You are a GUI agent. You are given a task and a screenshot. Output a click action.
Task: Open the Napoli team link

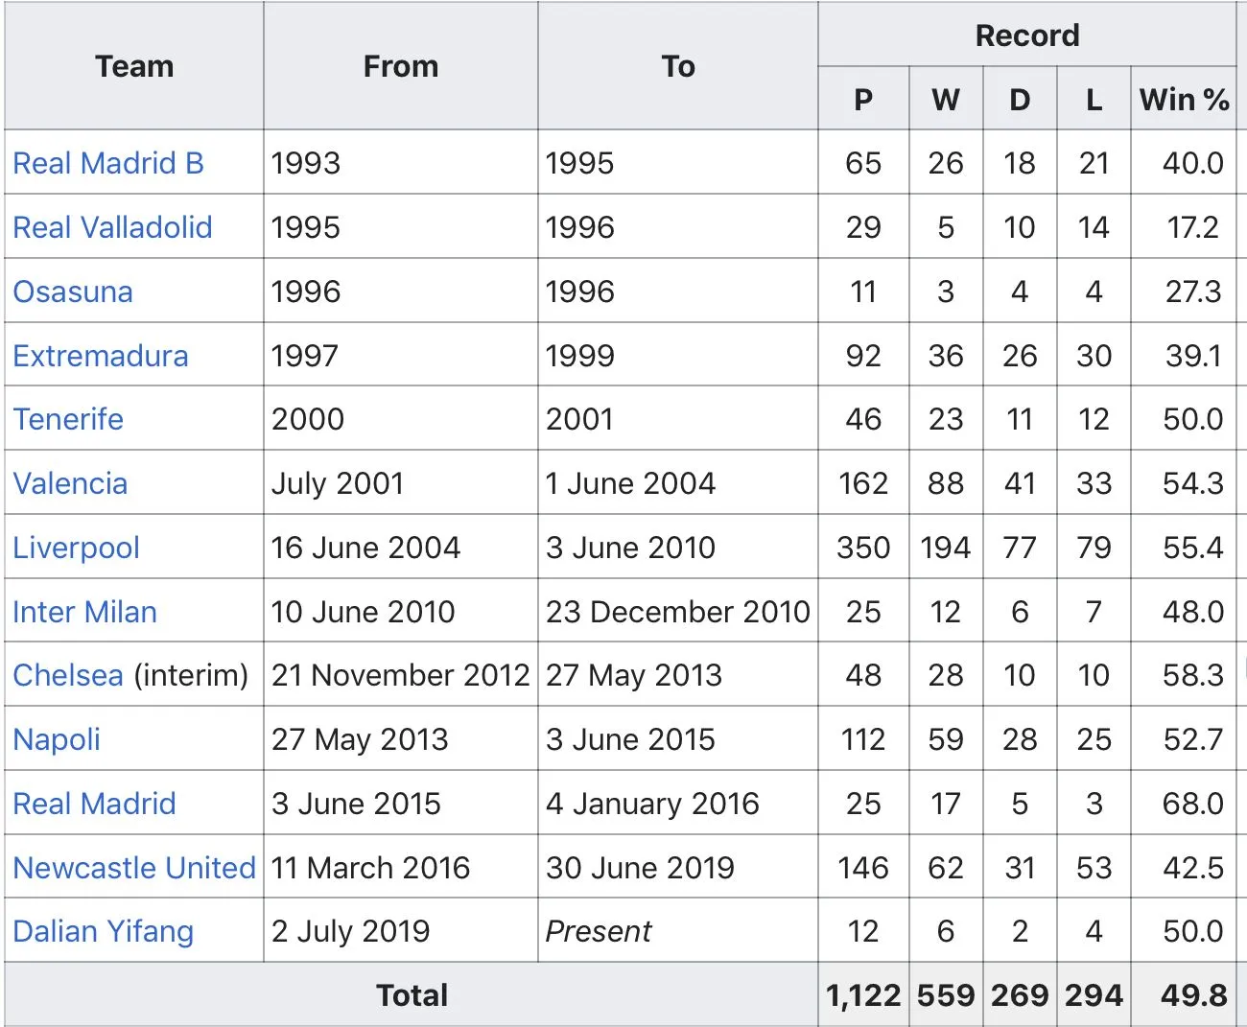click(x=57, y=739)
